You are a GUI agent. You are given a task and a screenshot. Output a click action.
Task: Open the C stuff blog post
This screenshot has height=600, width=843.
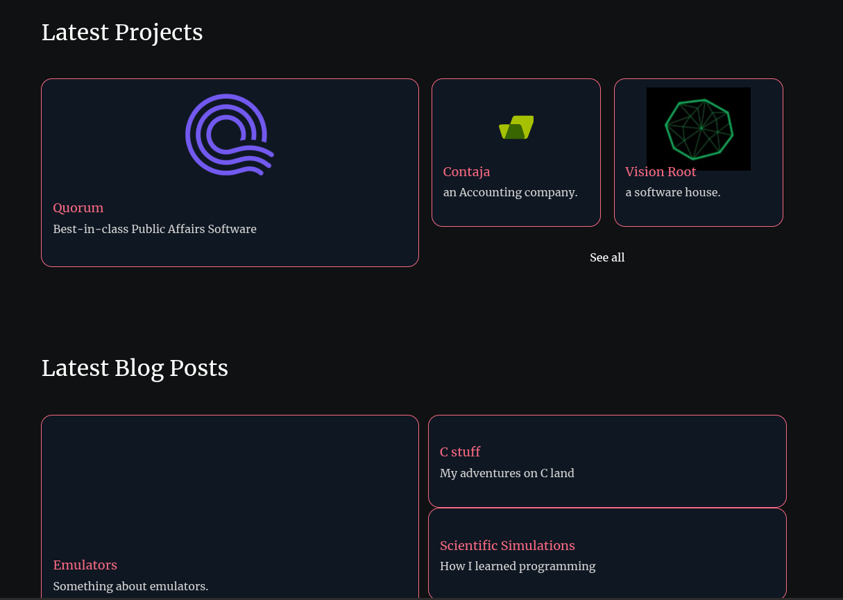click(460, 452)
